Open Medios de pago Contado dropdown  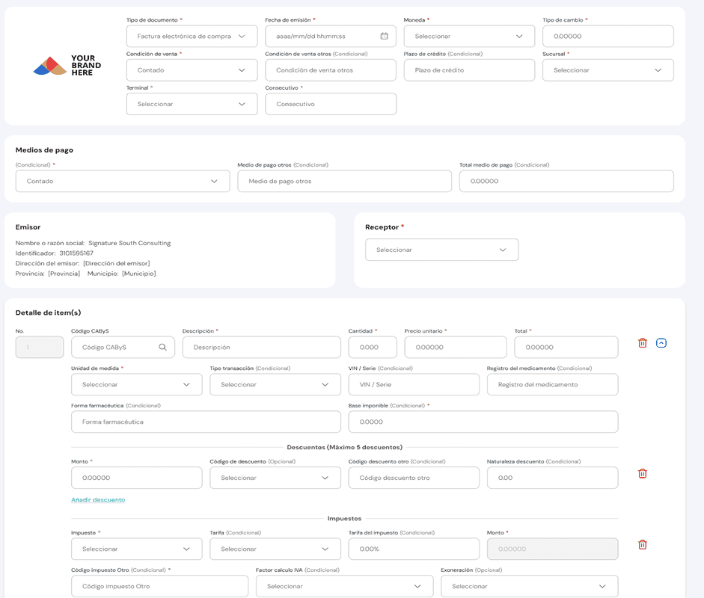[x=123, y=181]
